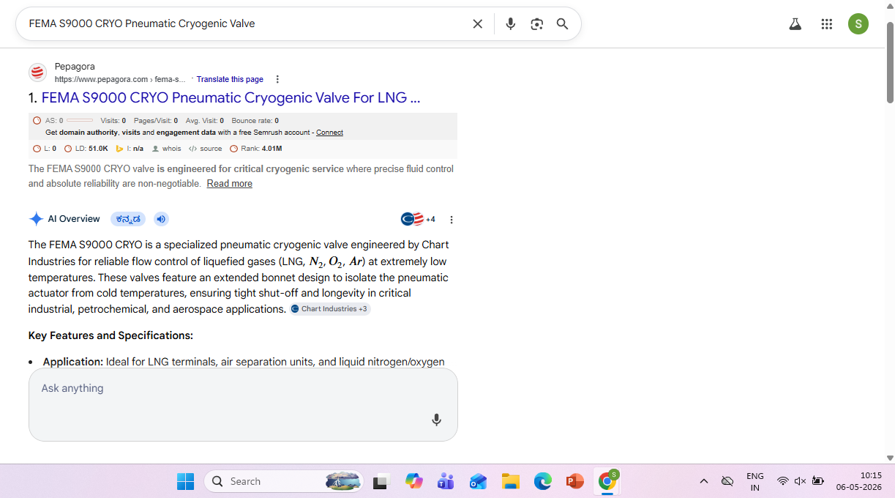The height and width of the screenshot is (498, 895).
Task: Open Google Lens image search
Action: 537,24
